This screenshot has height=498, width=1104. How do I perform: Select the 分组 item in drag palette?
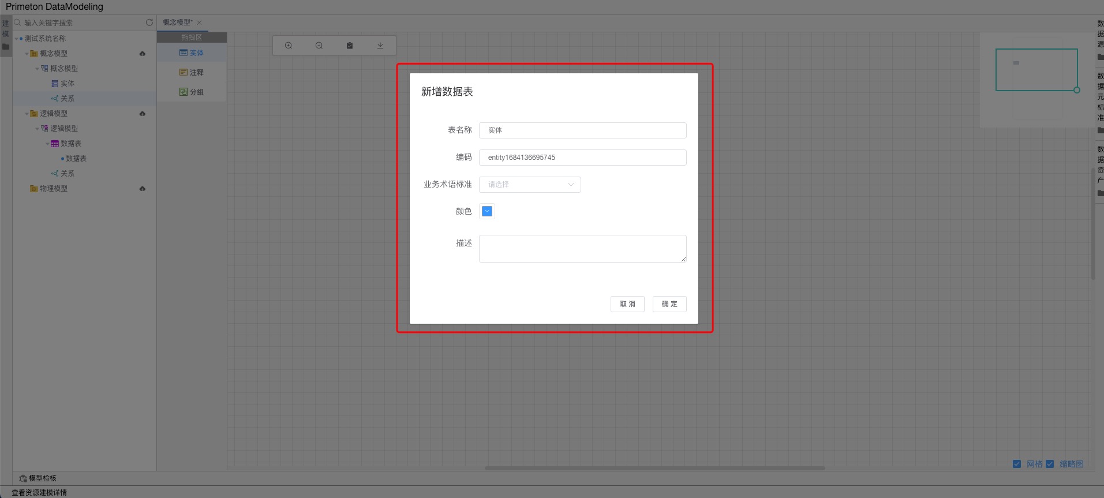coord(192,92)
